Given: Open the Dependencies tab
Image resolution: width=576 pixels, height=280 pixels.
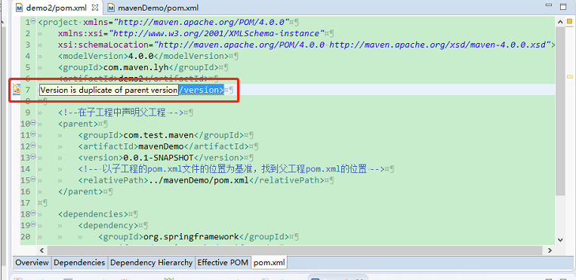Looking at the screenshot, I should coord(79,263).
